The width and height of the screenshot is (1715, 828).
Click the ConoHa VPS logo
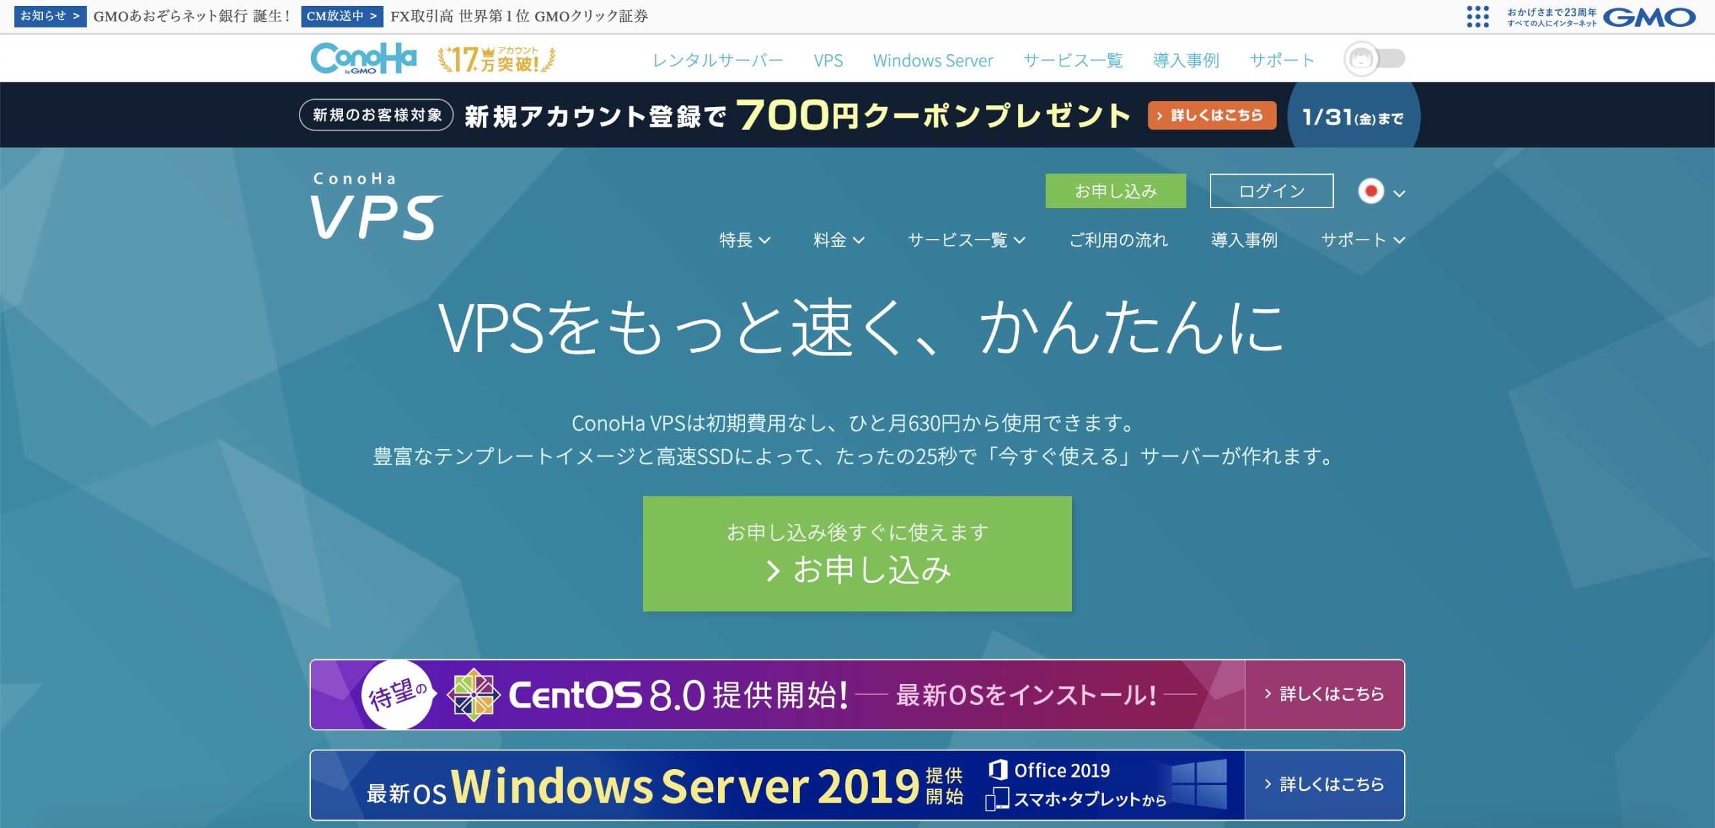376,206
